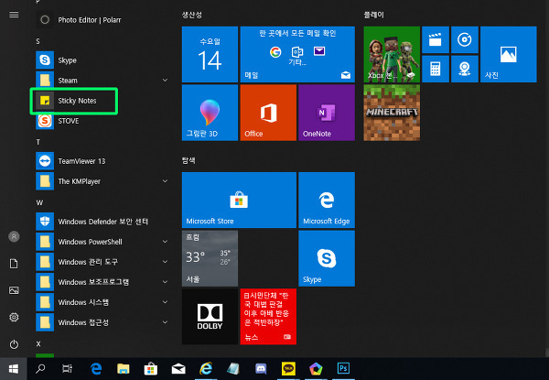
Task: Click the W letter group header
Action: coord(39,202)
